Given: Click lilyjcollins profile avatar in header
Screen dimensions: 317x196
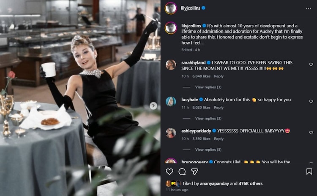Looking at the screenshot, I should [x=171, y=8].
